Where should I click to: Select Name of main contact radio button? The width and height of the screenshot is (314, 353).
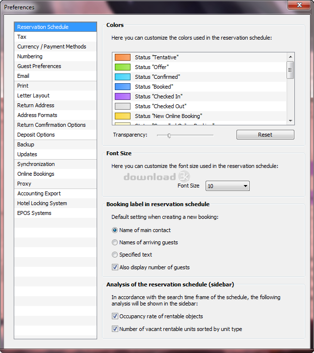click(115, 230)
